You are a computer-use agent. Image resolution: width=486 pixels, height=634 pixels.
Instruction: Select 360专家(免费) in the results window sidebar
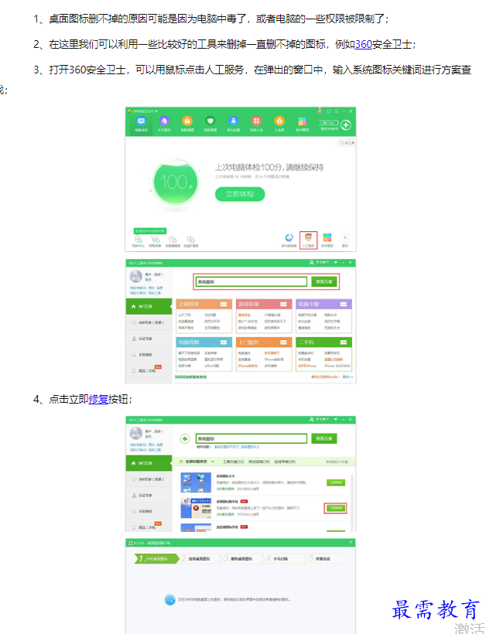(x=149, y=479)
